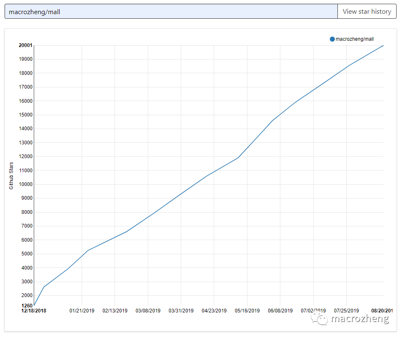Click the 18000 y-axis label
The image size is (402, 337).
(x=26, y=73)
